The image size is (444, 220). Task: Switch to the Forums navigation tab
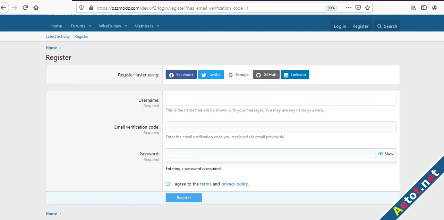78,26
